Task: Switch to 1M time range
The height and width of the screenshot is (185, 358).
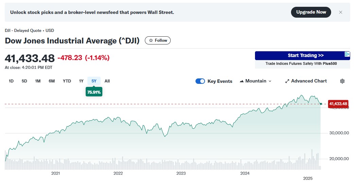Action: pos(38,81)
